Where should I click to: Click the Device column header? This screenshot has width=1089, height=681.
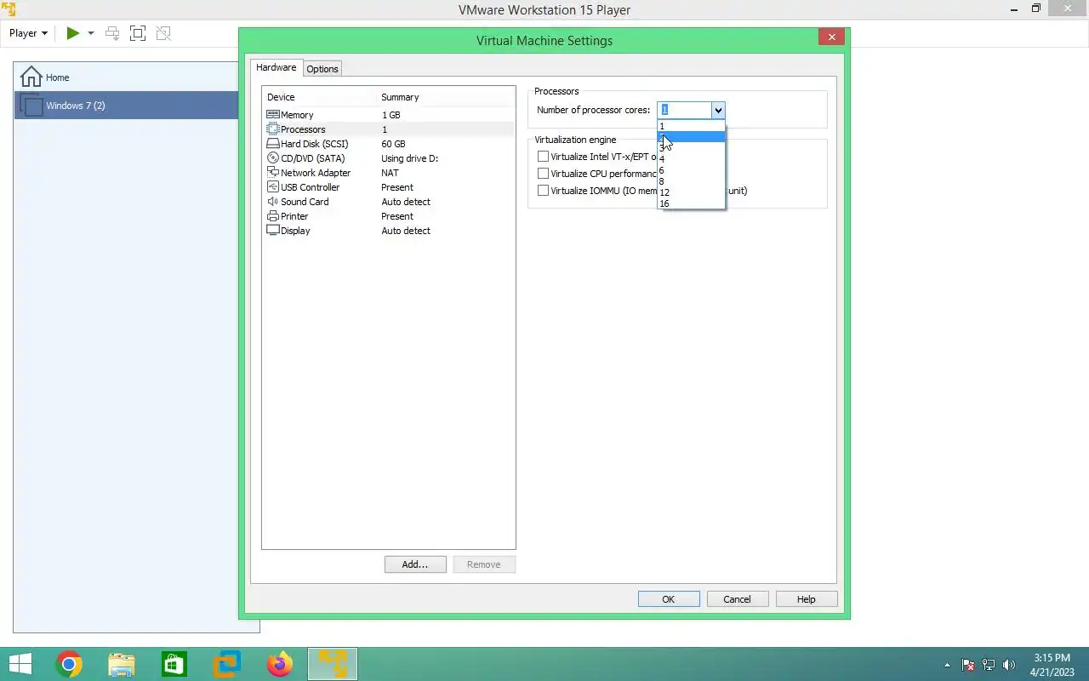[x=319, y=97]
